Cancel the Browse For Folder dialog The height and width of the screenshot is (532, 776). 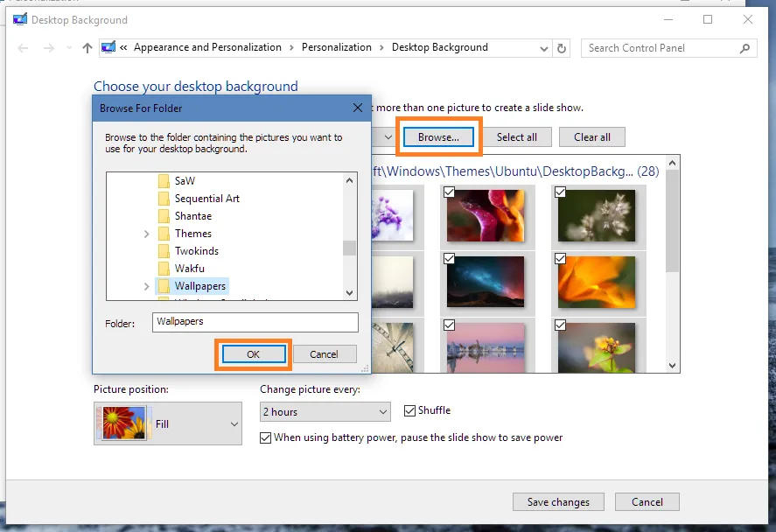[x=325, y=354]
